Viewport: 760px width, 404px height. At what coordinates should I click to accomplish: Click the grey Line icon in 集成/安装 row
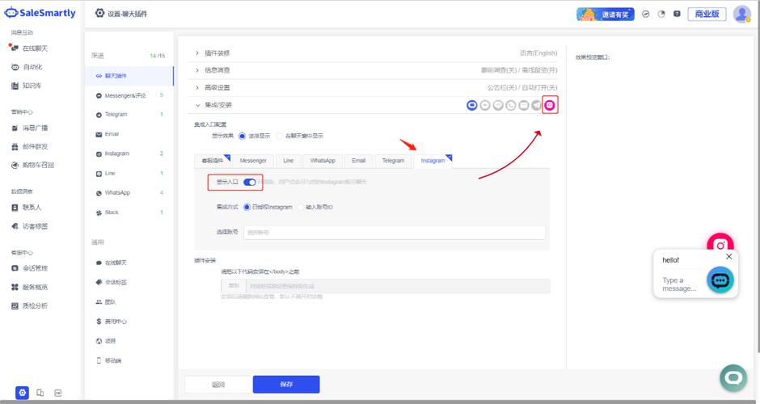(498, 105)
